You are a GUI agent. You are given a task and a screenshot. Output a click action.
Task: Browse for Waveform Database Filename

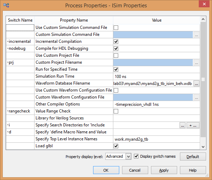(x=196, y=84)
